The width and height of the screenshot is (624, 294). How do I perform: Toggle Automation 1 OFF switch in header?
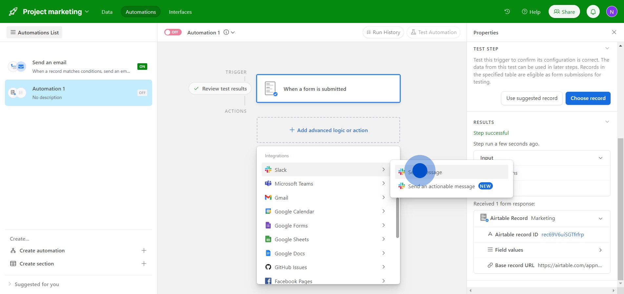[173, 32]
